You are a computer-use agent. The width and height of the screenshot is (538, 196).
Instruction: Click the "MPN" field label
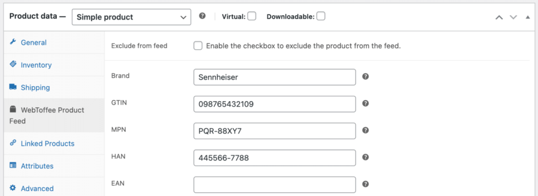pos(119,129)
